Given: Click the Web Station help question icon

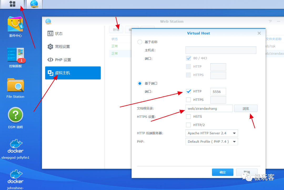Looking at the screenshot, I should click(x=270, y=21).
